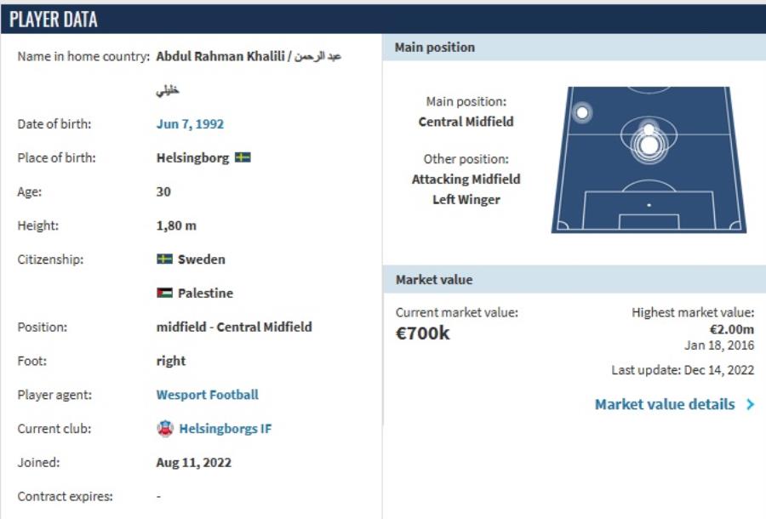The image size is (766, 519).
Task: Click the Sweden flag beside Helsingborg birthplace
Action: [x=243, y=158]
